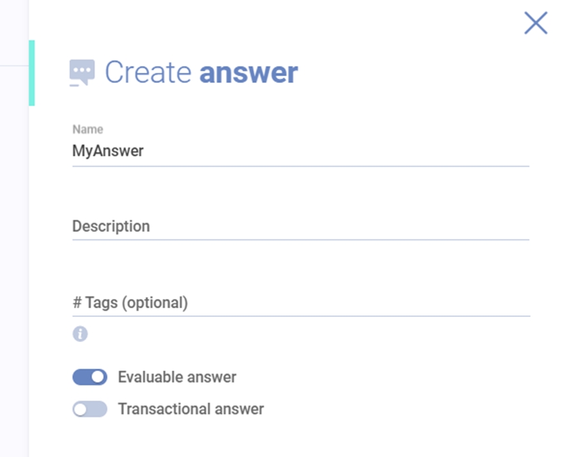
Task: Click the "Evaluable answer" label text
Action: tap(176, 377)
